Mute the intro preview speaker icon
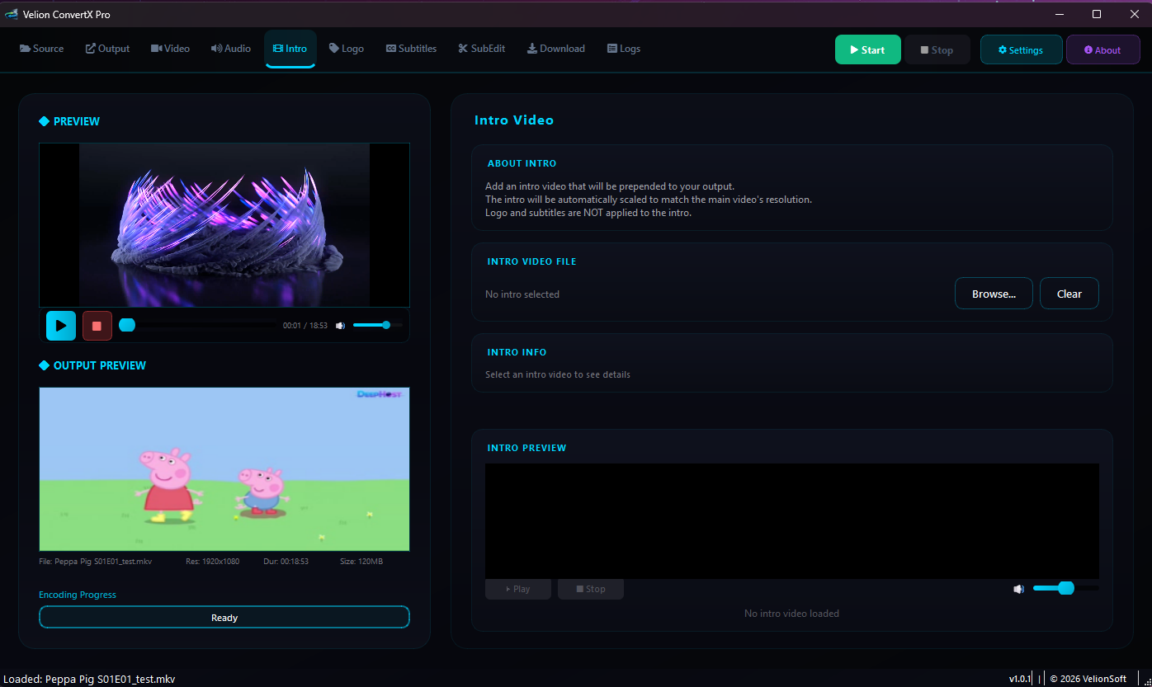This screenshot has width=1152, height=687. 1019,589
